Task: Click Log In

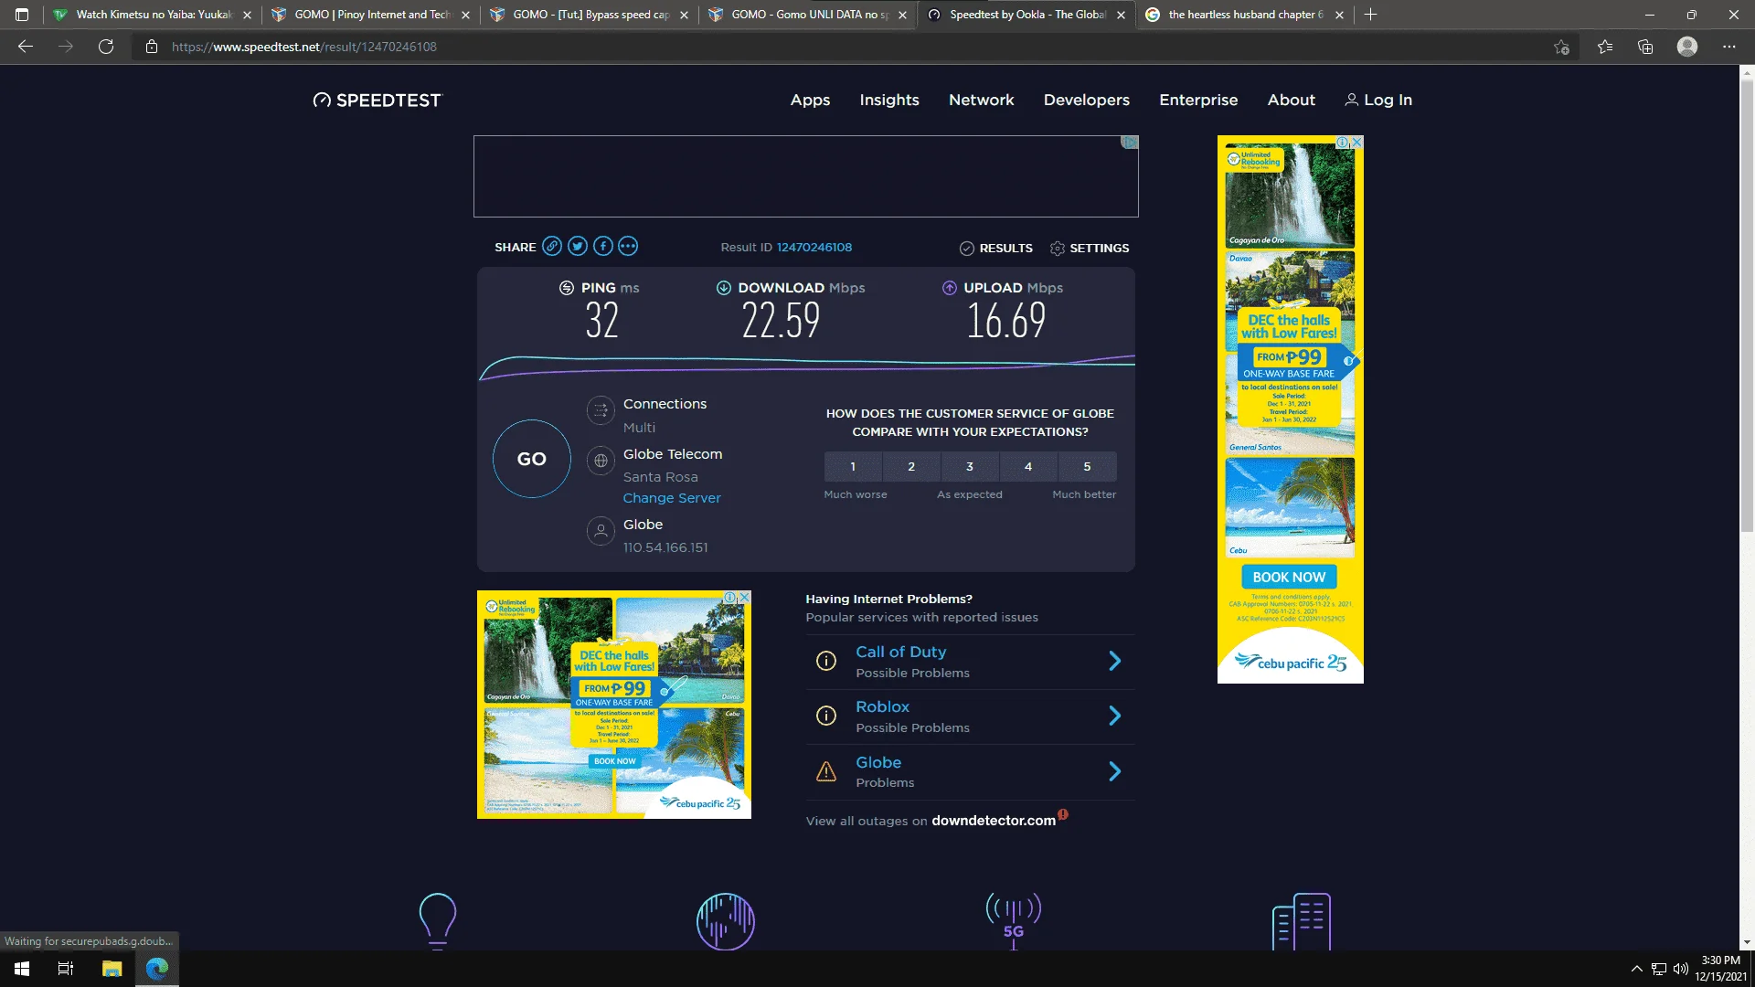Action: [1378, 101]
